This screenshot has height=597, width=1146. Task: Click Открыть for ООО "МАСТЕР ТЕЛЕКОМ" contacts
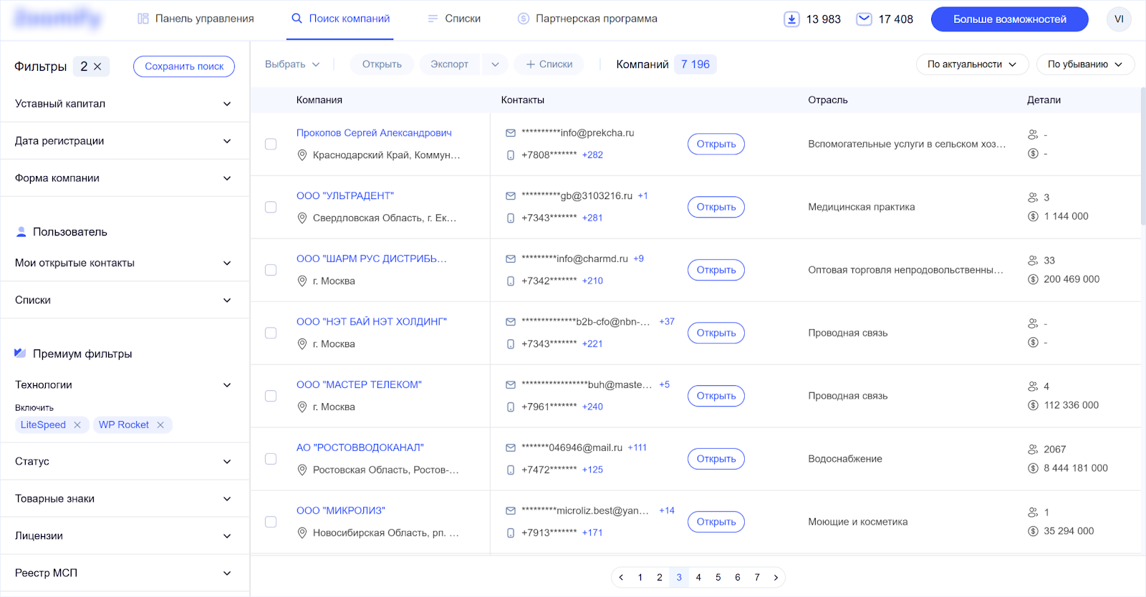(716, 396)
